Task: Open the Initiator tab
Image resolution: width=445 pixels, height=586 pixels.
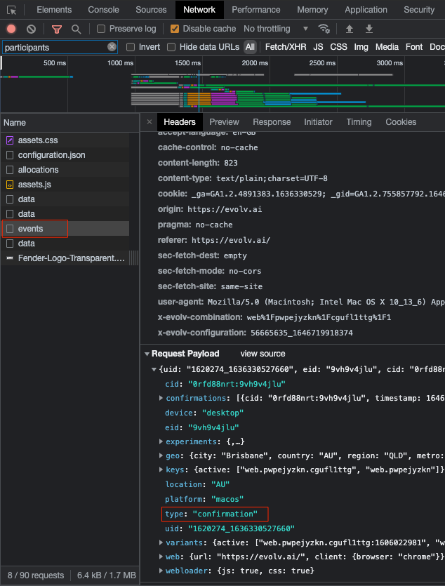Action: pos(318,122)
